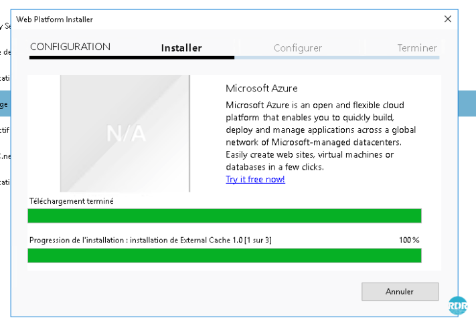Close the Web Platform Installer dialog
Screen dimensions: 476x334
pos(447,19)
